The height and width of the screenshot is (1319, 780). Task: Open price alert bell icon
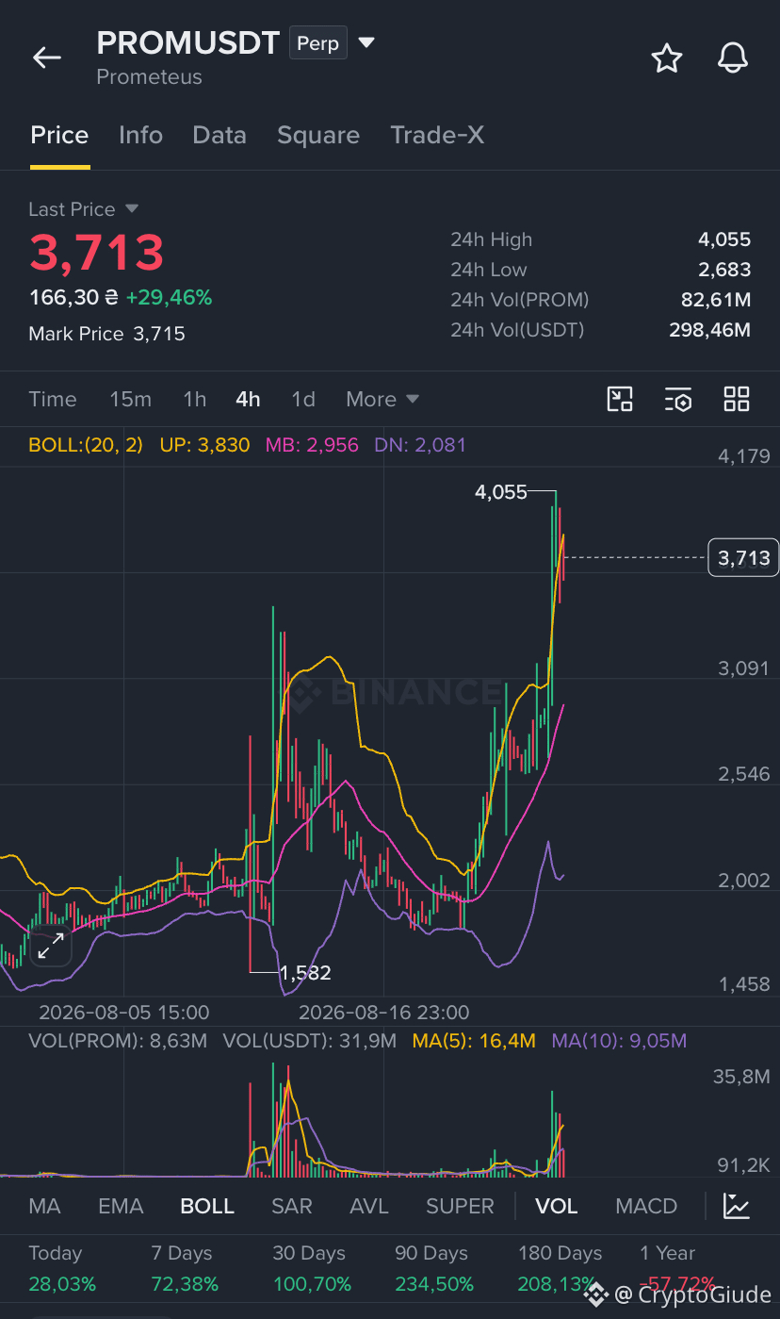733,58
